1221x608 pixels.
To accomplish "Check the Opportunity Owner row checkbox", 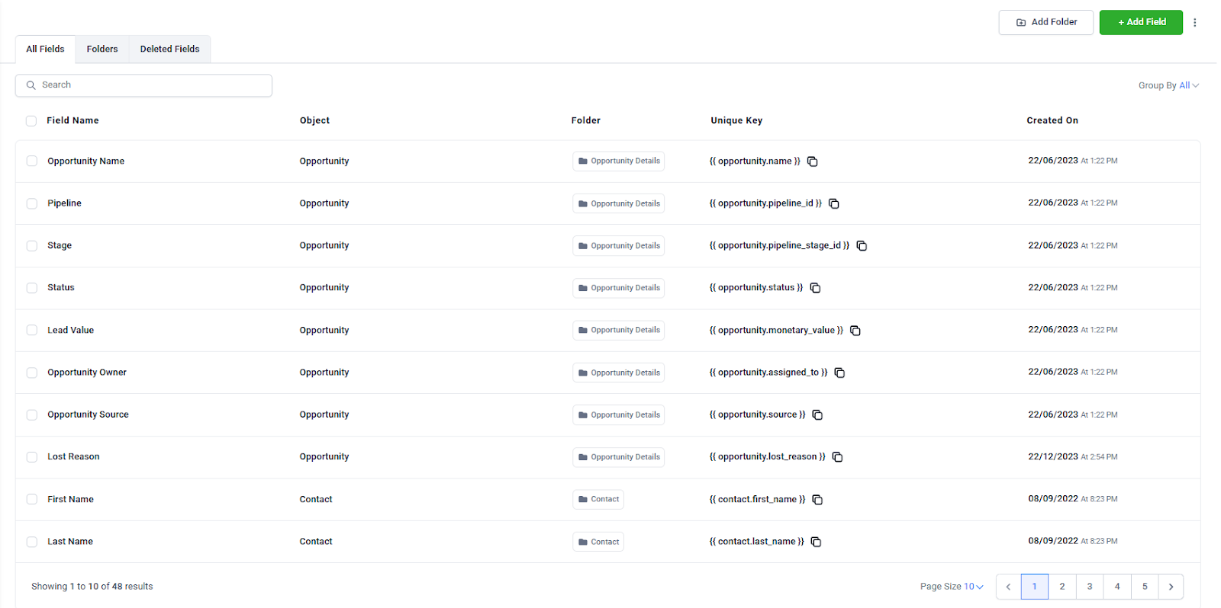I will [x=32, y=373].
